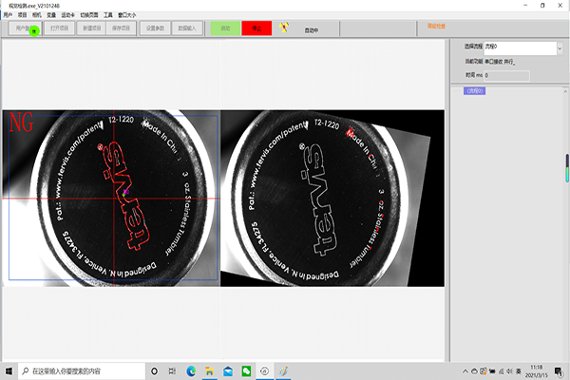Click the input method indicator in tray
This screenshot has height=380, width=570.
(519, 371)
